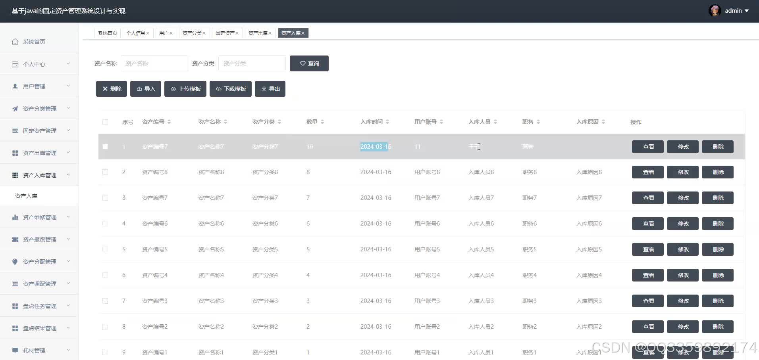The width and height of the screenshot is (759, 360).
Task: Click the home icon beside 系统首页
Action: (x=15, y=42)
